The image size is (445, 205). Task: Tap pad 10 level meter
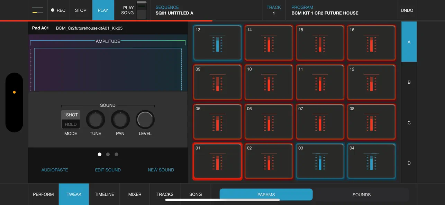269,84
